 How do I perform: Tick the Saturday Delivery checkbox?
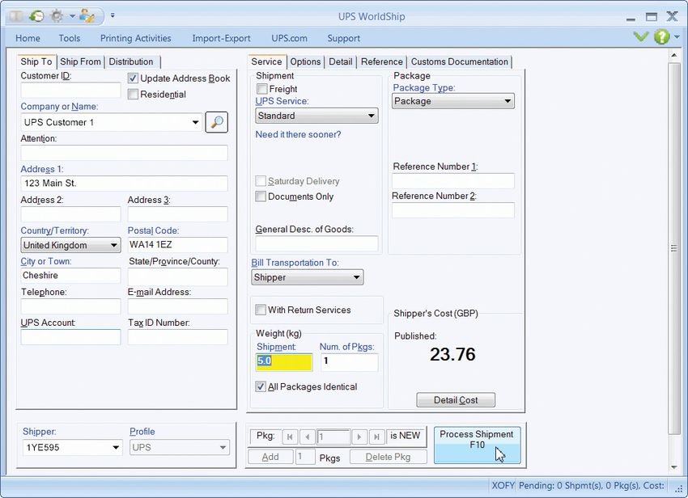point(261,181)
